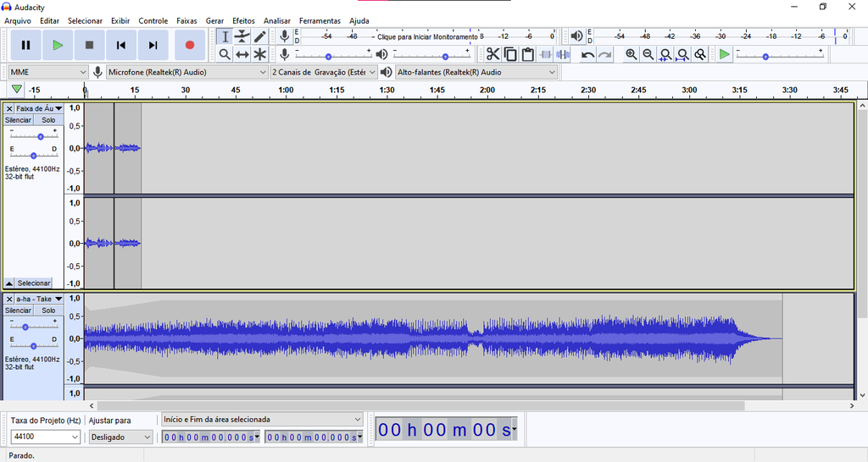
Task: Click the Paste clipboard icon
Action: pyautogui.click(x=528, y=54)
